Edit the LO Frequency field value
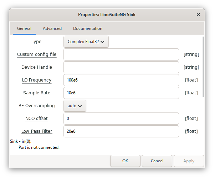 (x=121, y=80)
